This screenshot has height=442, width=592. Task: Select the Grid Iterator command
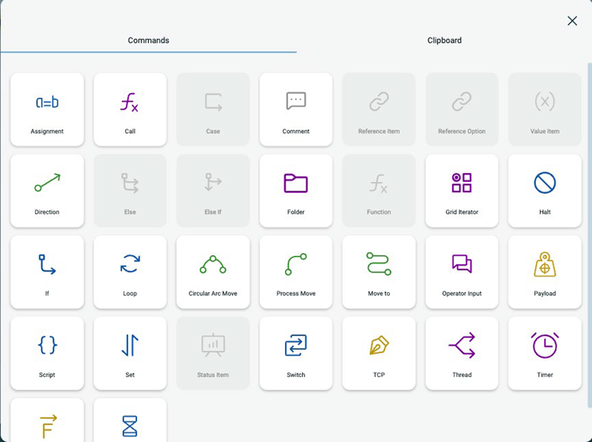[462, 191]
